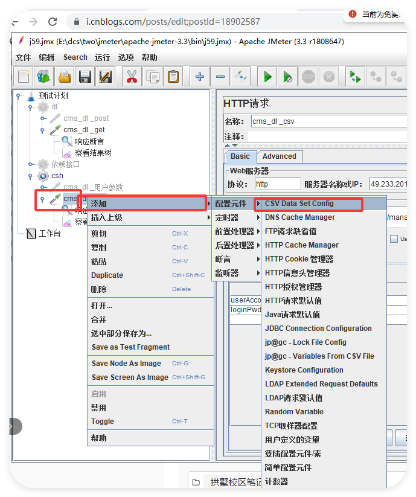Click the browser address bar URL
The width and height of the screenshot is (416, 497).
[x=173, y=22]
